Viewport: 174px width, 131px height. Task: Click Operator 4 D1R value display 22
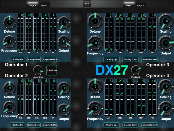tap(119, 81)
